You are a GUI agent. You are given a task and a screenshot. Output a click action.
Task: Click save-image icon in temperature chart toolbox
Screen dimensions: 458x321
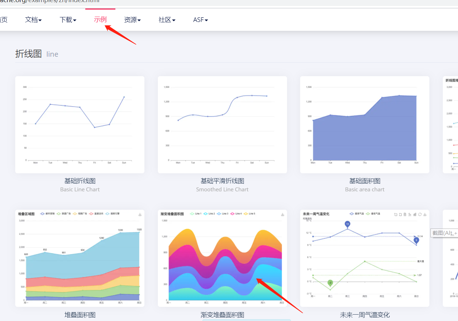coord(425,214)
